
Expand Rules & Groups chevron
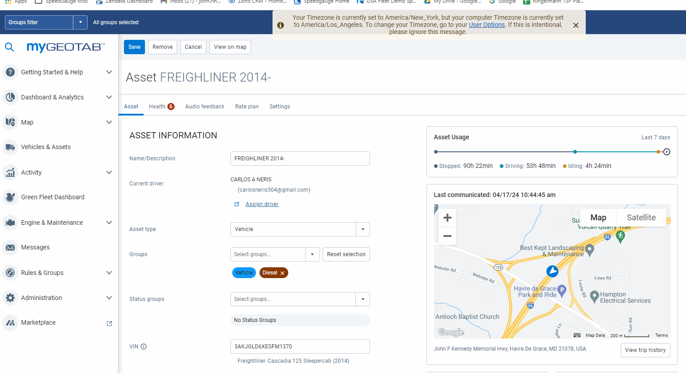coord(109,273)
